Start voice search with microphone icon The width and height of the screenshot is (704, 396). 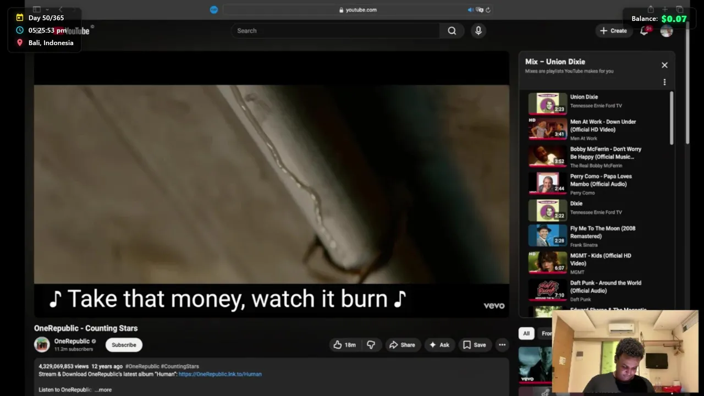click(x=479, y=31)
